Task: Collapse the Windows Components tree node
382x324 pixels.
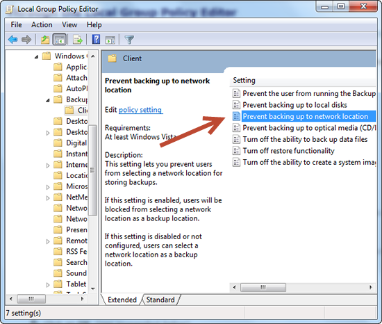Action: coord(36,56)
